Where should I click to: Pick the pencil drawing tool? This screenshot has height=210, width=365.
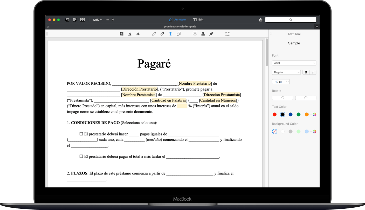click(154, 34)
